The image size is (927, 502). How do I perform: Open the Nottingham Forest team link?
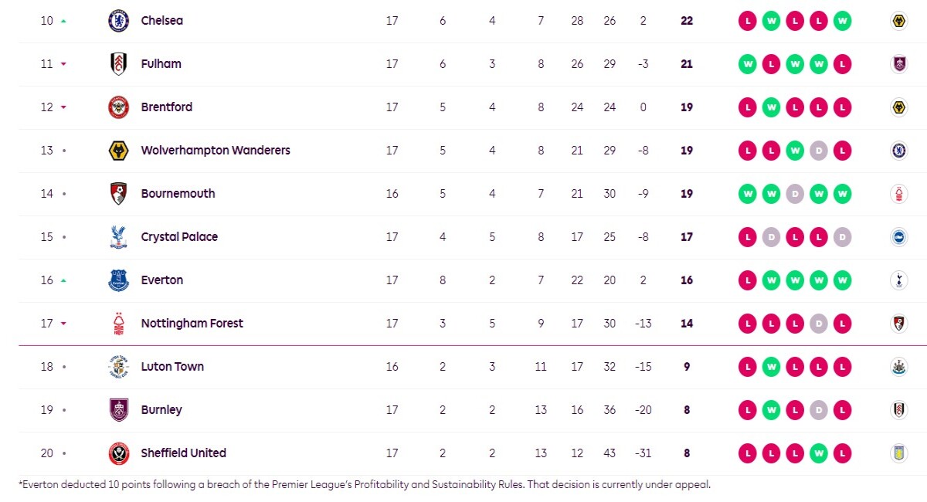click(192, 324)
